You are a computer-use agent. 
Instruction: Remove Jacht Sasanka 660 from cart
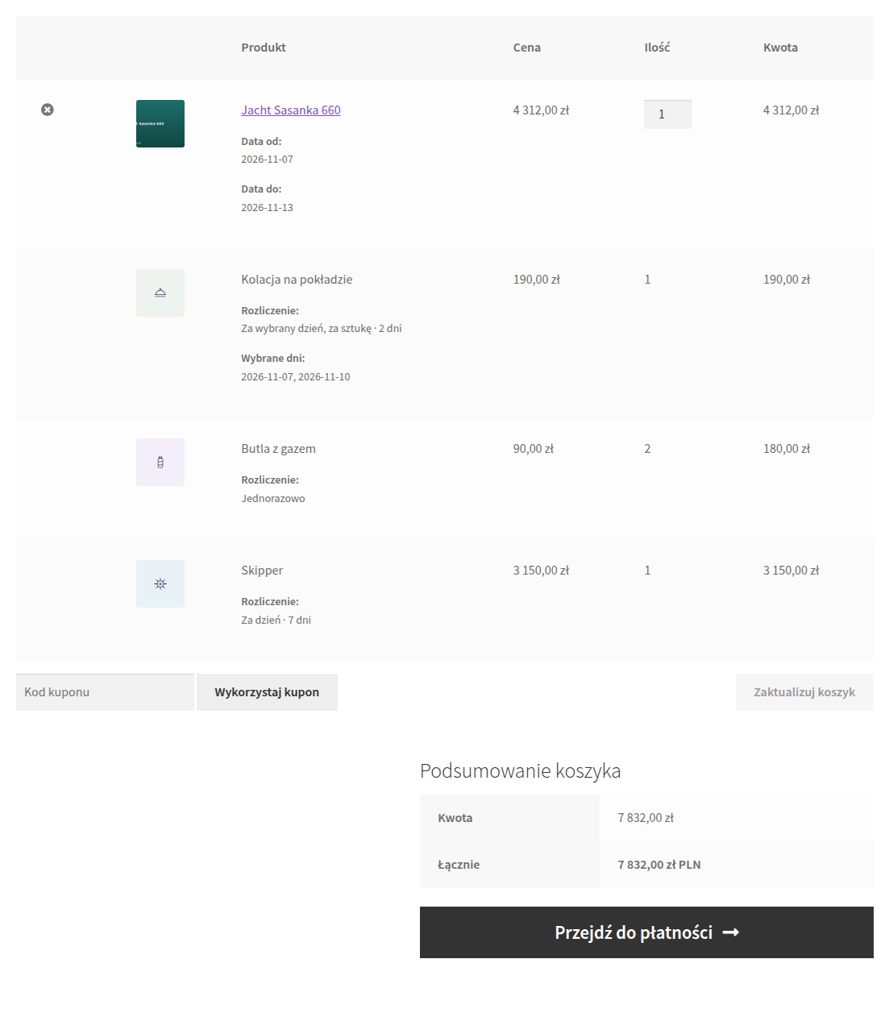[48, 110]
